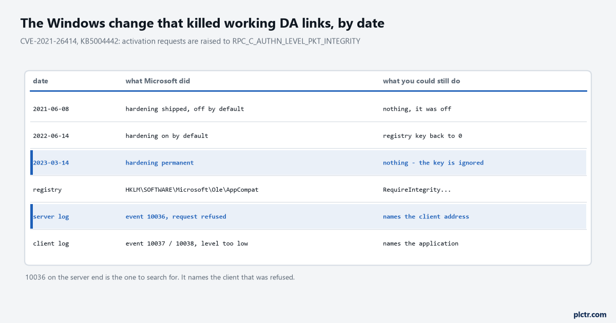Select the 'registry' row label
Screen dimensions: 616x323
point(47,190)
